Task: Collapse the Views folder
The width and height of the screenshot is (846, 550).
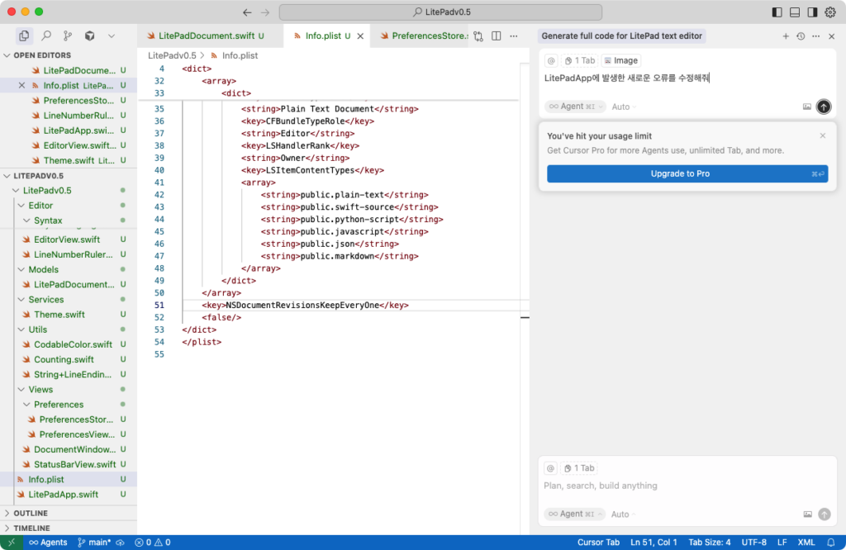Action: coord(21,389)
